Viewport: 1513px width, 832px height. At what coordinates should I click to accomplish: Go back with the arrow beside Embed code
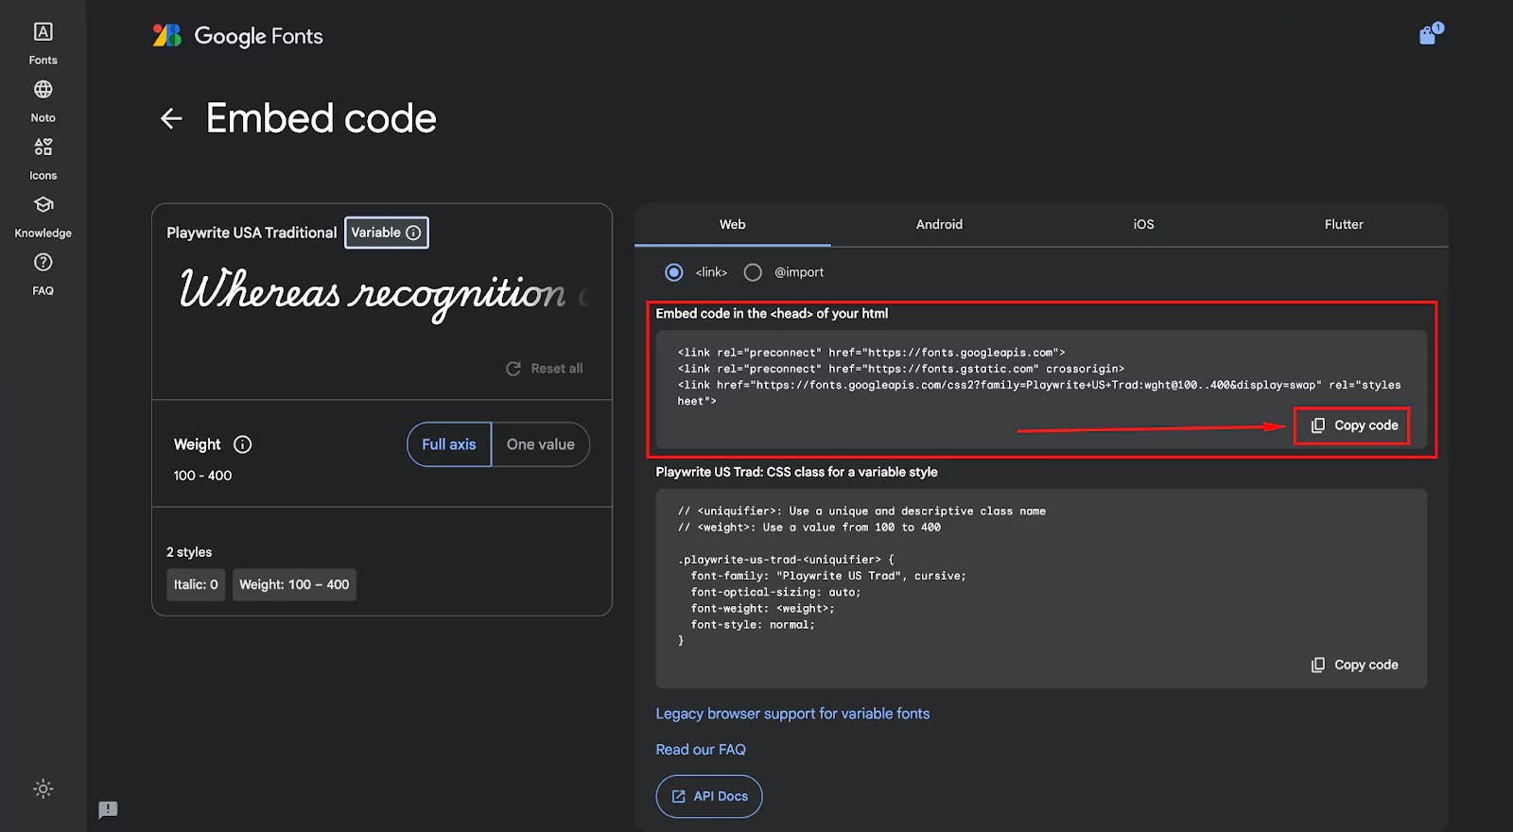tap(171, 118)
